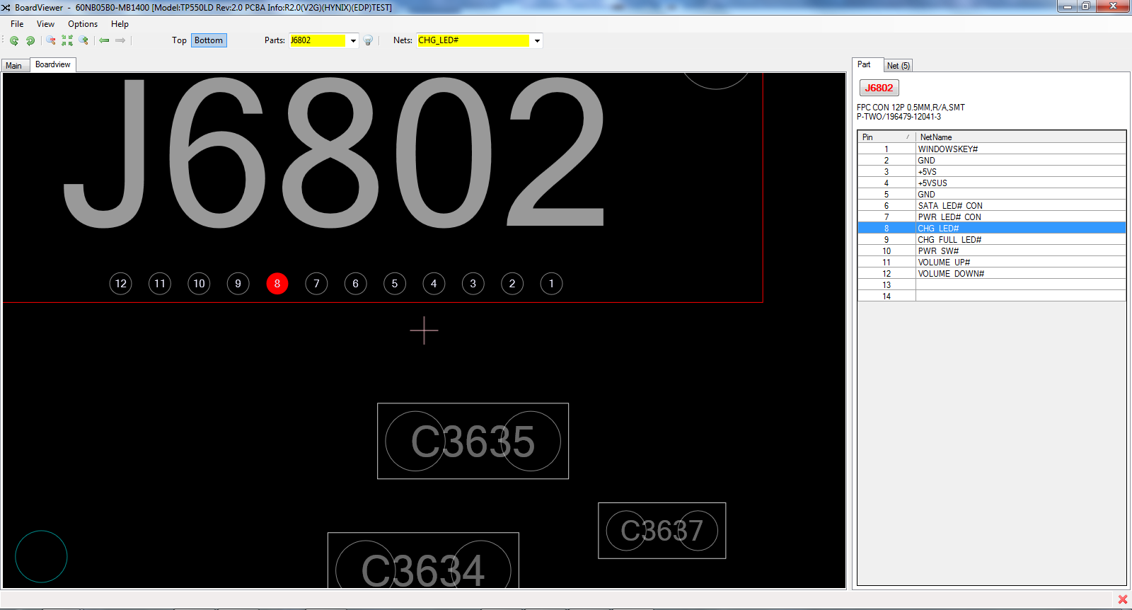Sort the pin list by Pin column
This screenshot has height=610, width=1132.
pyautogui.click(x=886, y=137)
